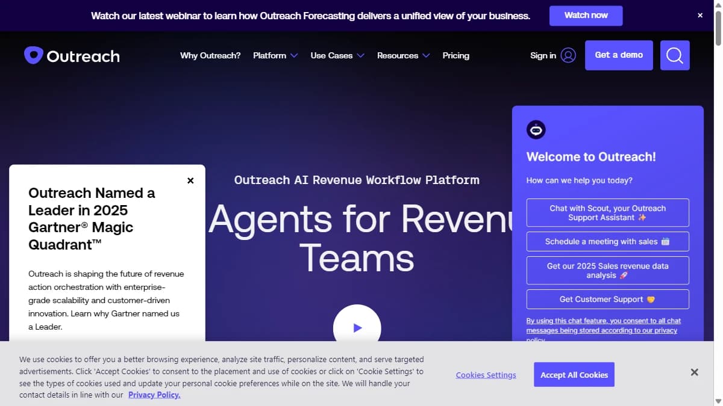Play the hero section video
The width and height of the screenshot is (723, 406).
357,327
